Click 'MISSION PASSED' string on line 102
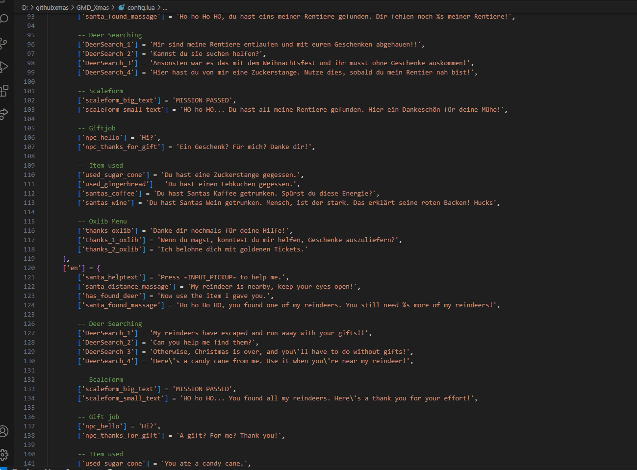 203,100
